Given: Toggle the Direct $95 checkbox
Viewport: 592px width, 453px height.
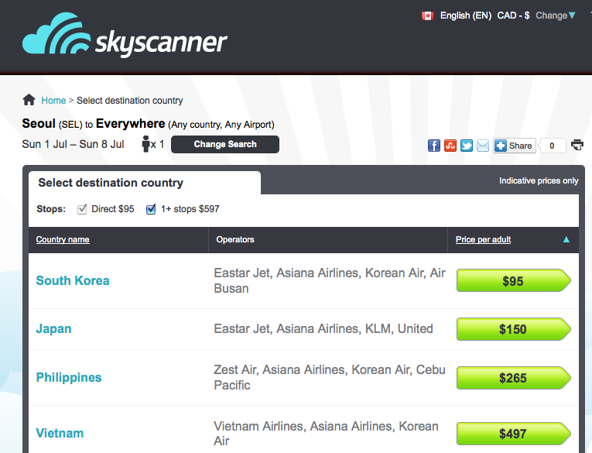Looking at the screenshot, I should click(81, 209).
